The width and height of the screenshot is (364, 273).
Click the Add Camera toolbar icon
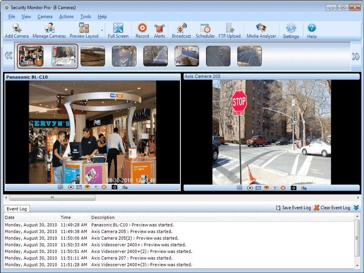pyautogui.click(x=17, y=31)
